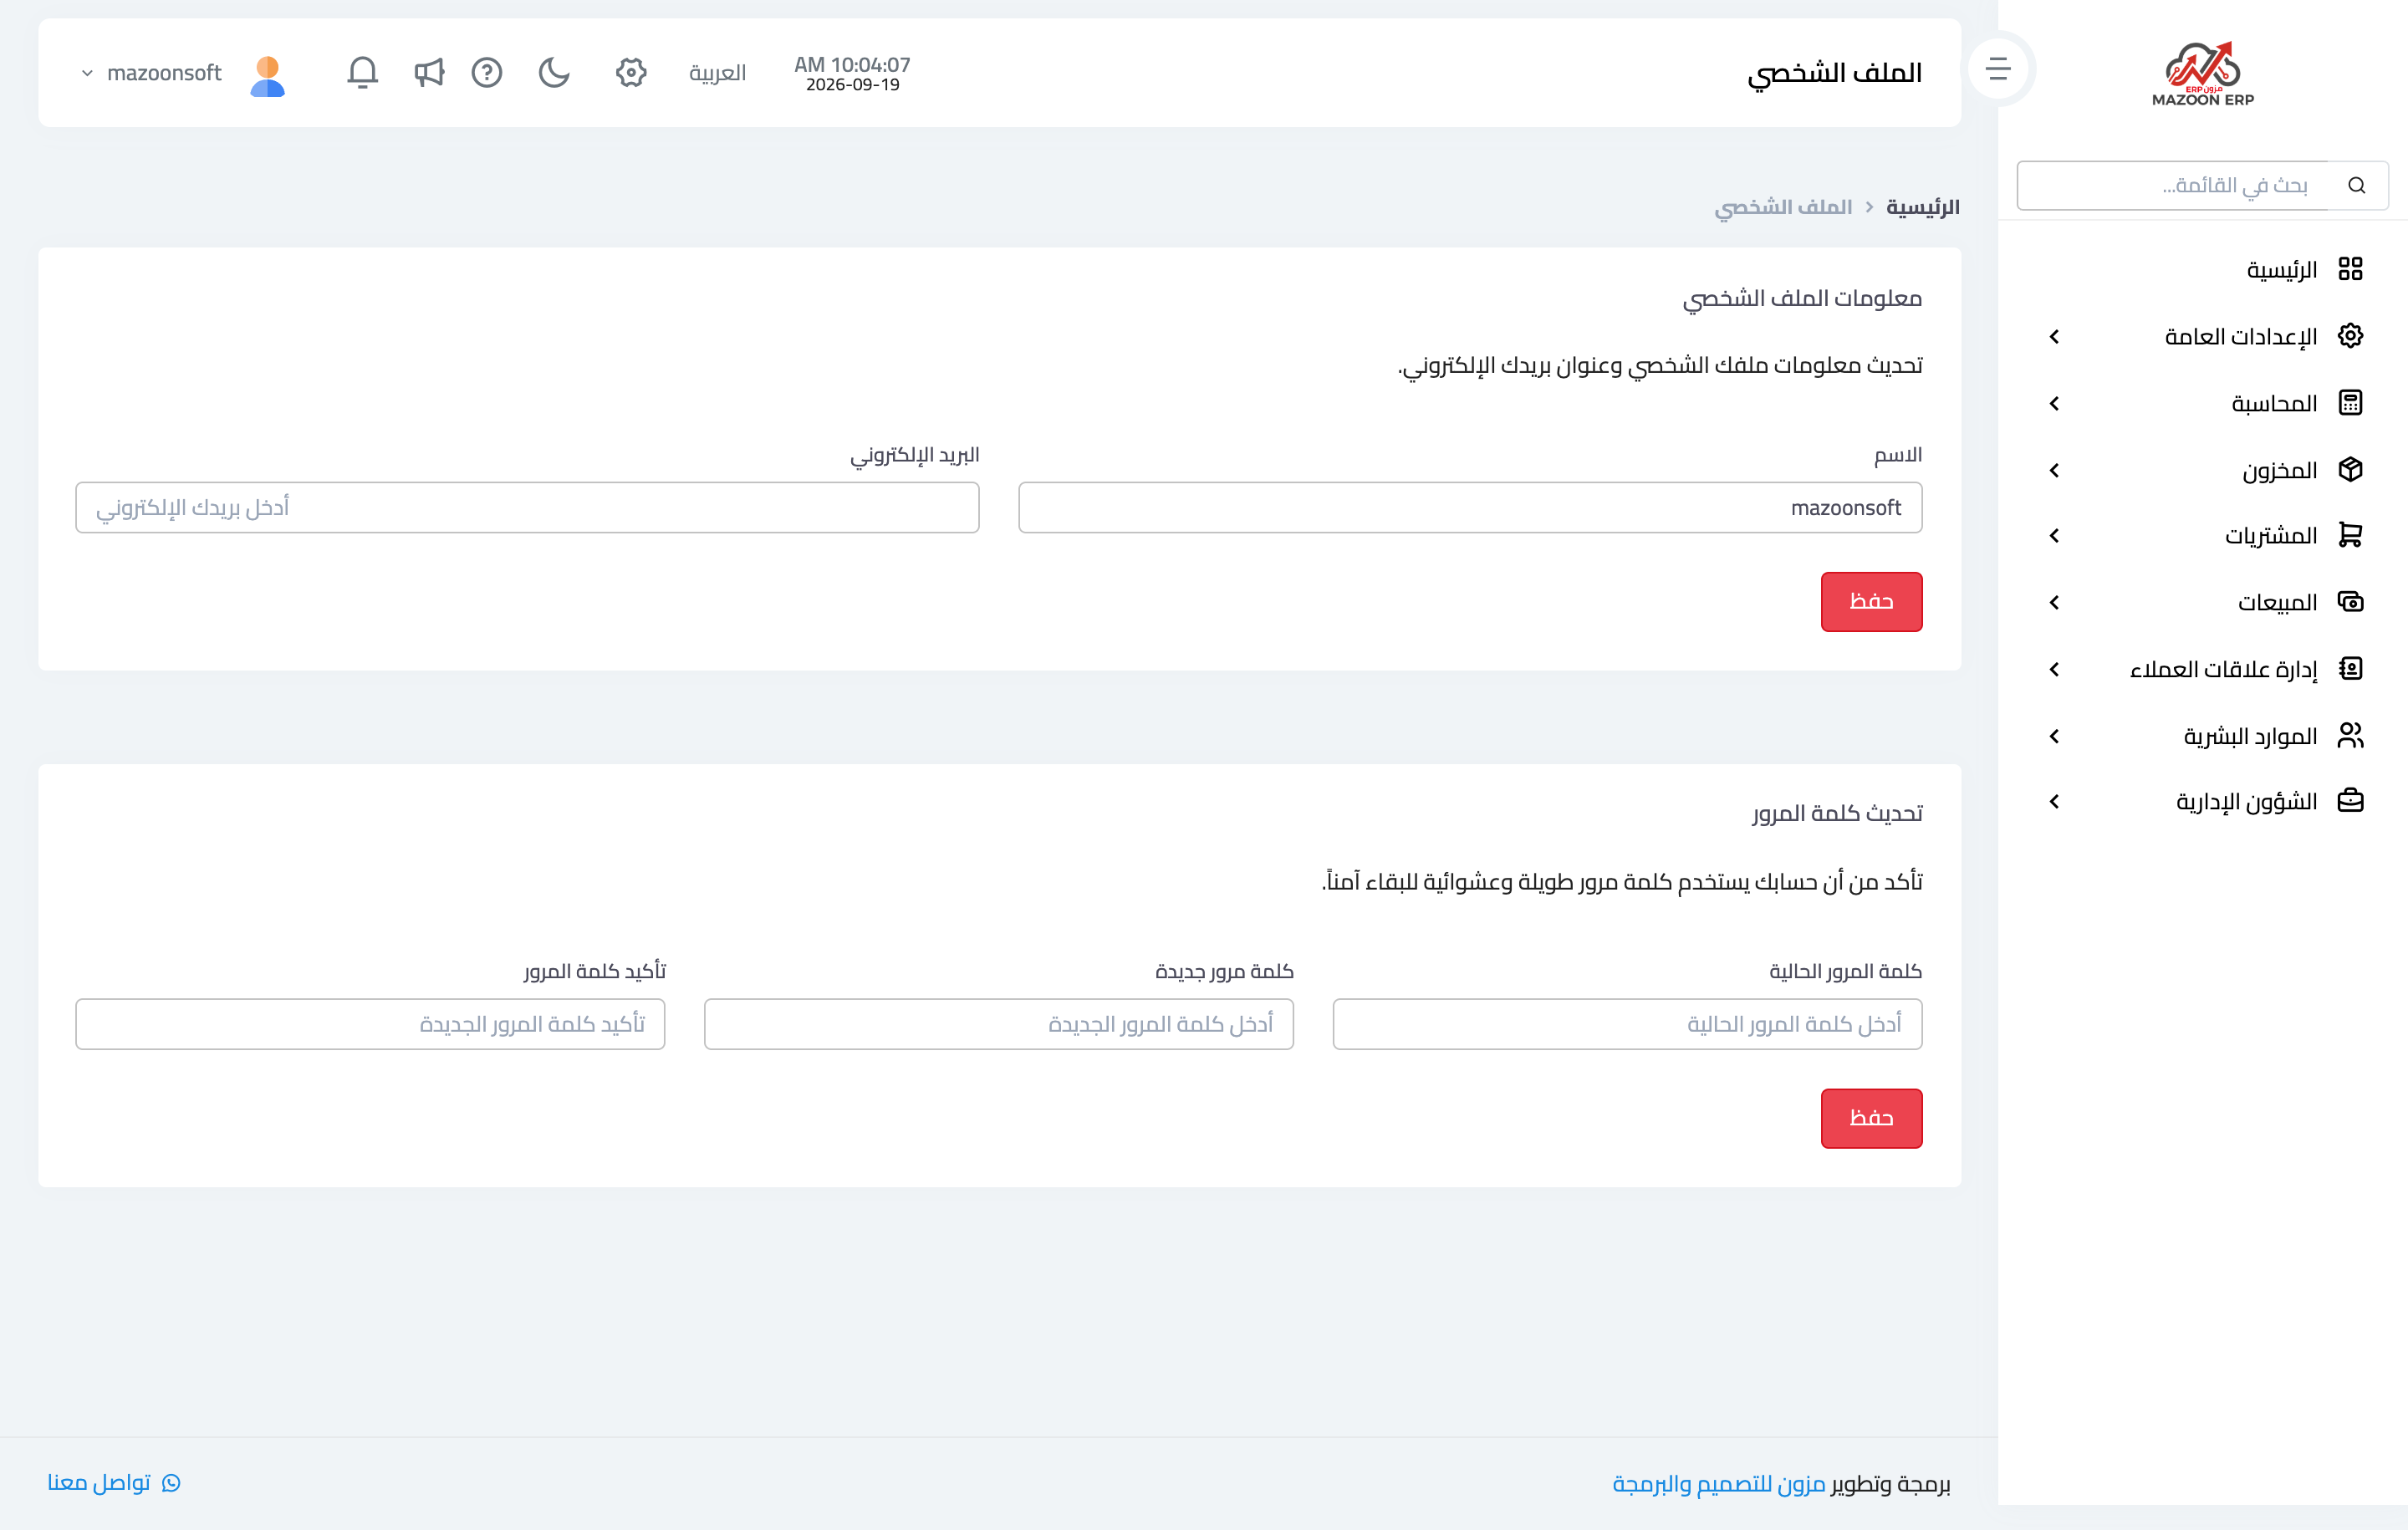
Task: Expand الإعدادات العامة chevron
Action: [2054, 337]
